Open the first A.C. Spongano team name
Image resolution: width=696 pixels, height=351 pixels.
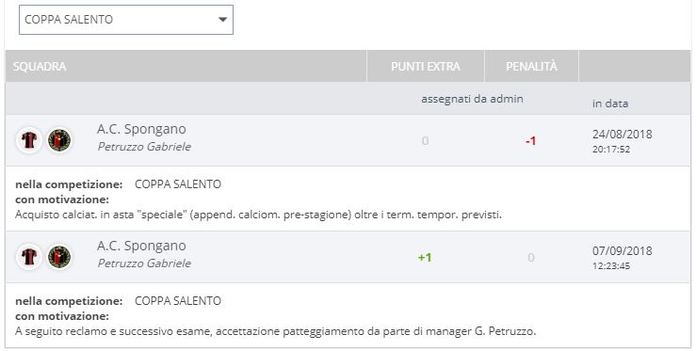[141, 130]
